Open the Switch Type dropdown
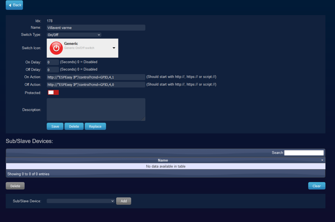This screenshot has height=222, width=335. (74, 35)
